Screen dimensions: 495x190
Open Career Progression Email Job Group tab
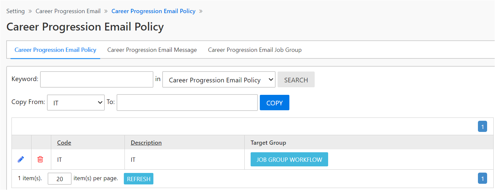255,50
